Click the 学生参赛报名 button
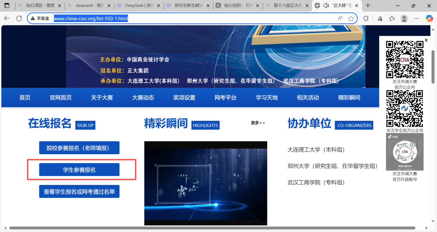This screenshot has width=437, height=232. click(x=79, y=170)
